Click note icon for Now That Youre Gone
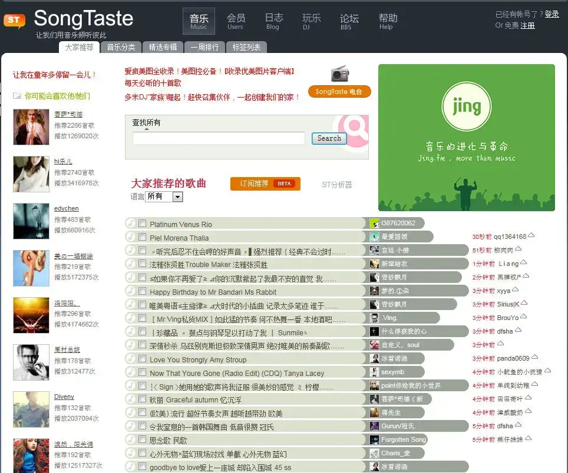568x473 pixels. [x=130, y=372]
